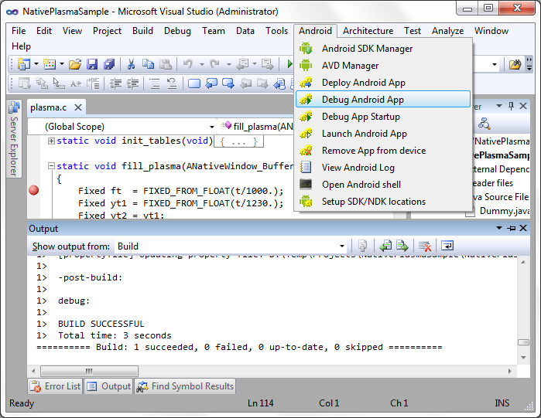
Task: Select Open Android shell
Action: coord(383,185)
